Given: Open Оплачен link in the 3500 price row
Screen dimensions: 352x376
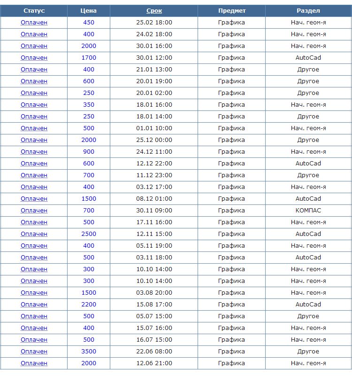Looking at the screenshot, I should tap(34, 352).
